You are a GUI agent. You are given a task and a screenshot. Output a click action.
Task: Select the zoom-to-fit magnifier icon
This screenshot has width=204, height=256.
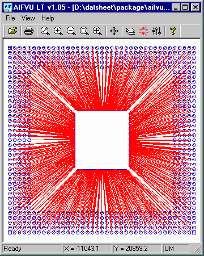[x=45, y=31]
